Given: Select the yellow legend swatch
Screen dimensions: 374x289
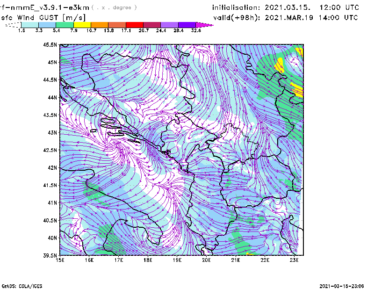Looking at the screenshot, I should pyautogui.click(x=82, y=25).
